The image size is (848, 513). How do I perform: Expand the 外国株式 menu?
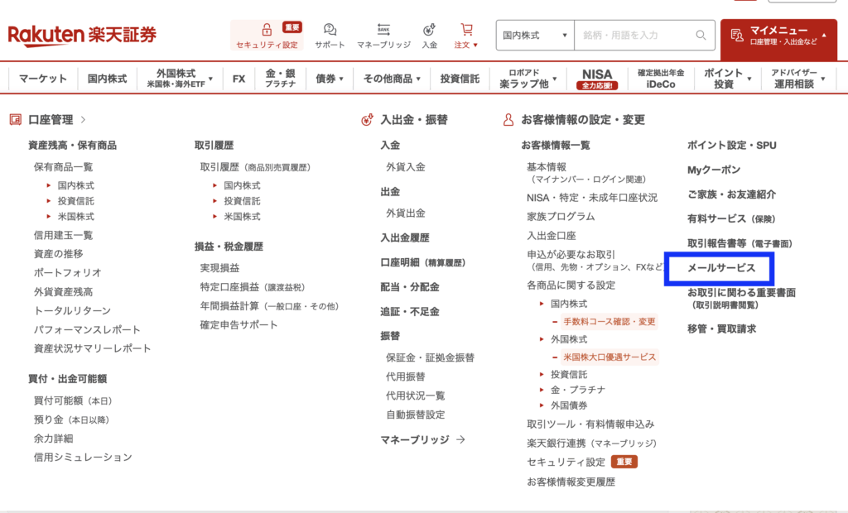180,79
